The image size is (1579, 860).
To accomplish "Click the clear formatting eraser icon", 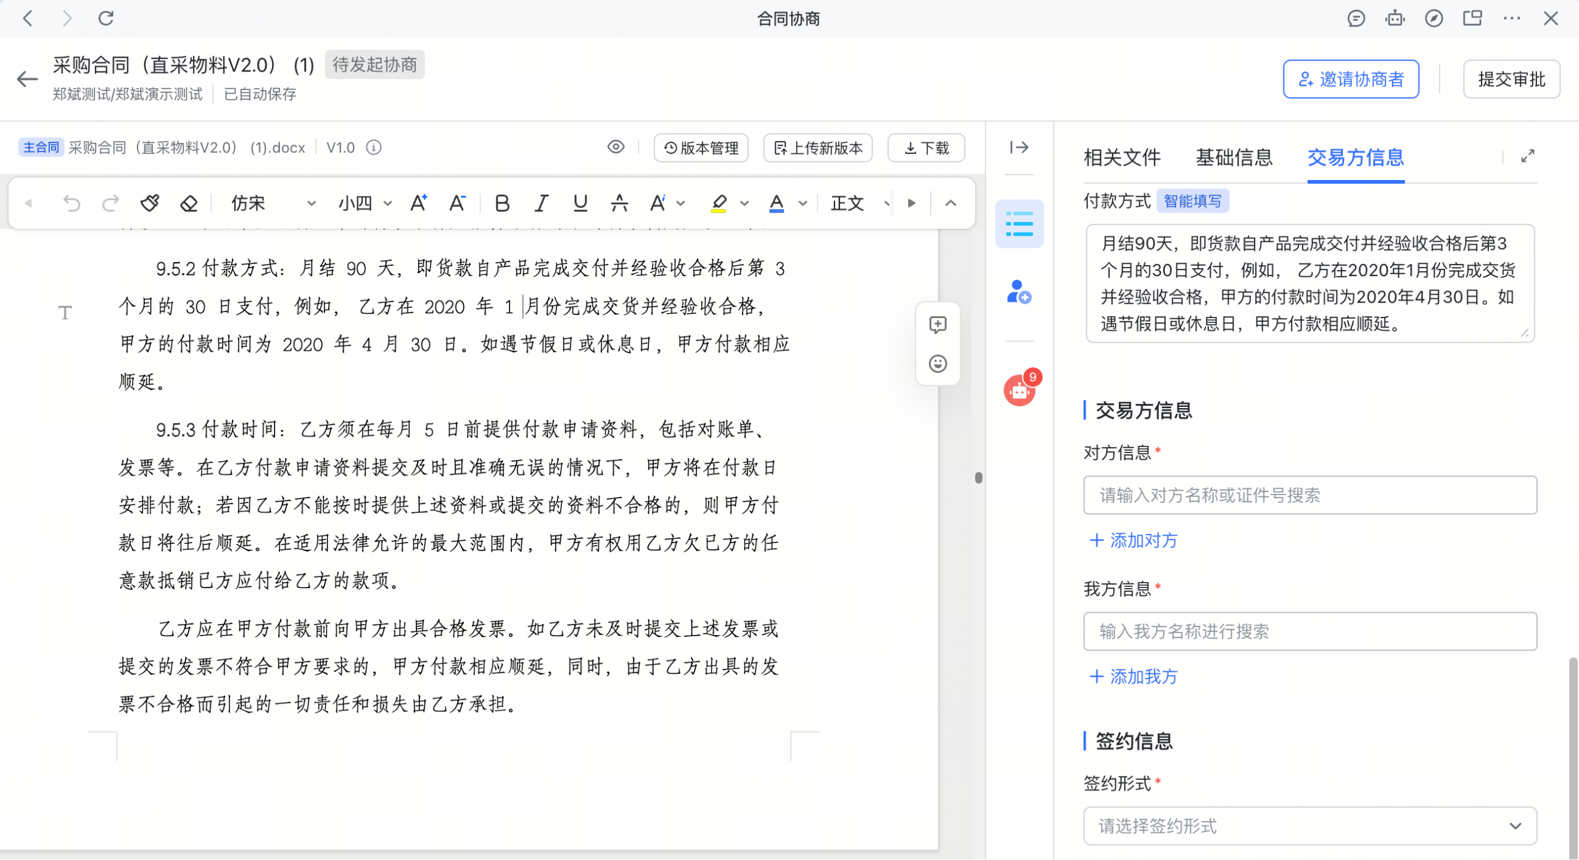I will 189,203.
